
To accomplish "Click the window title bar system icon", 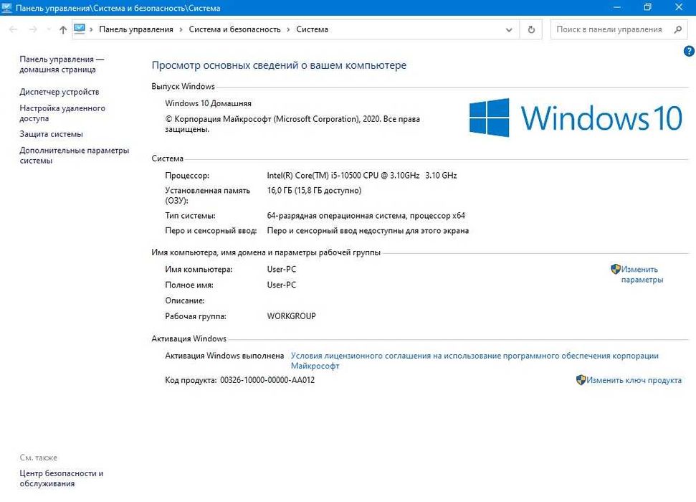I will [6, 8].
